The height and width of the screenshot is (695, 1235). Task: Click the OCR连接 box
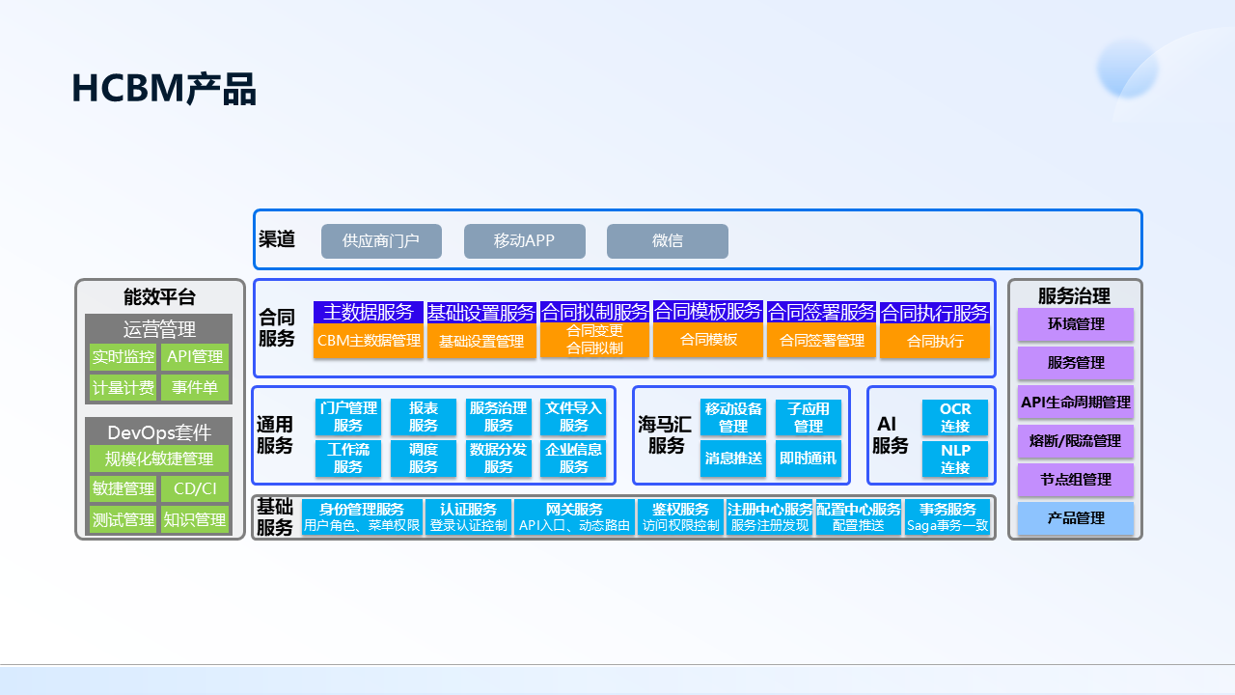coord(955,417)
